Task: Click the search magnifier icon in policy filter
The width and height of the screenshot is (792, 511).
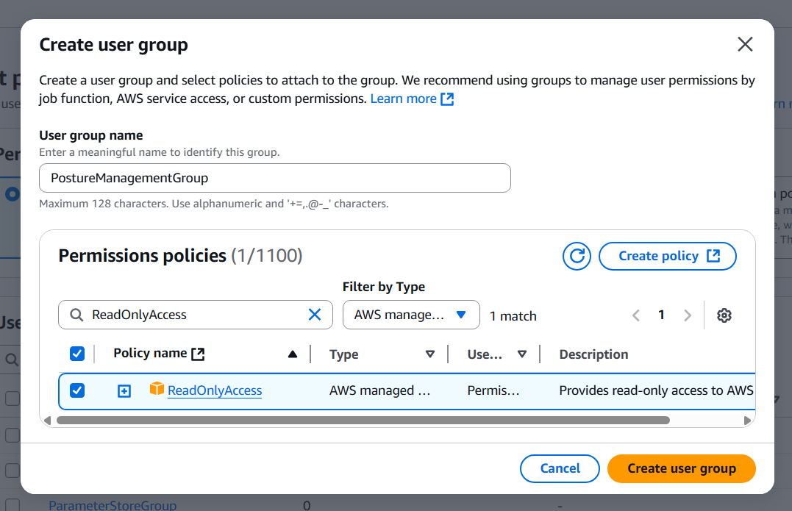Action: [76, 315]
